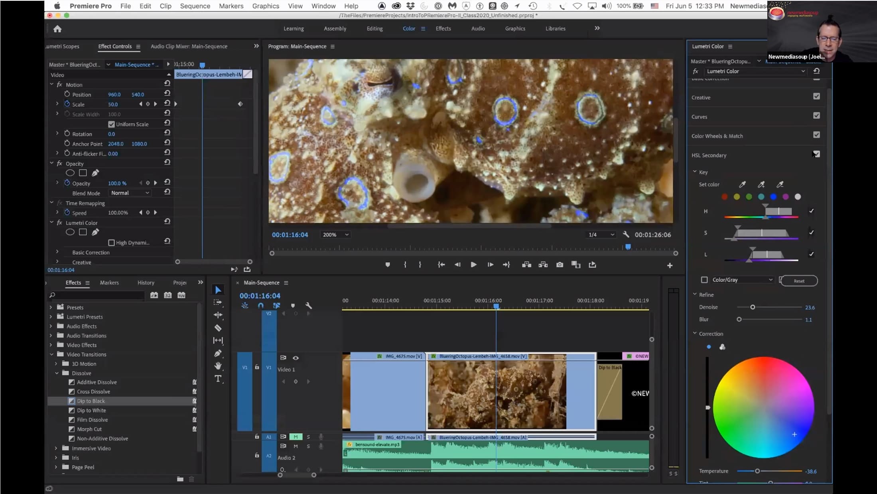Image resolution: width=877 pixels, height=494 pixels.
Task: Play the Program monitor sequence
Action: pos(473,265)
